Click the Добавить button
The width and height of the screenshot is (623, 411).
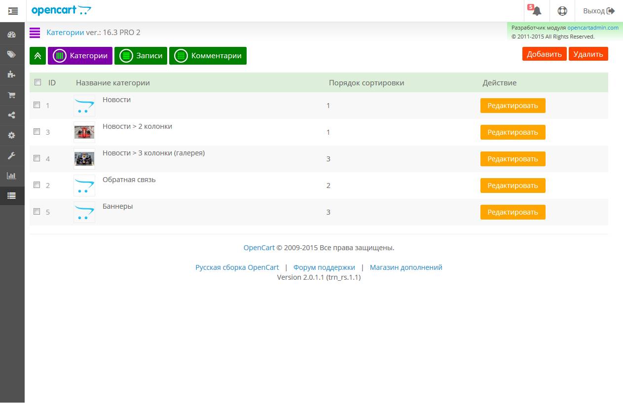(x=544, y=54)
